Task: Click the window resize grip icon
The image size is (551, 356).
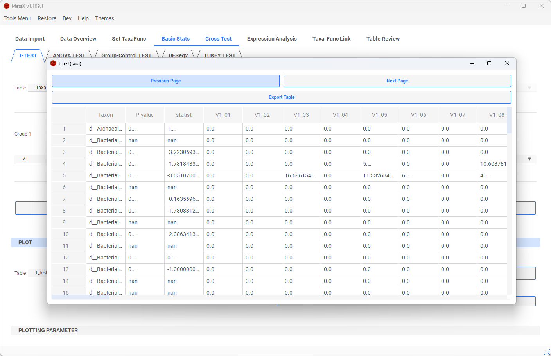Action: pos(547,352)
